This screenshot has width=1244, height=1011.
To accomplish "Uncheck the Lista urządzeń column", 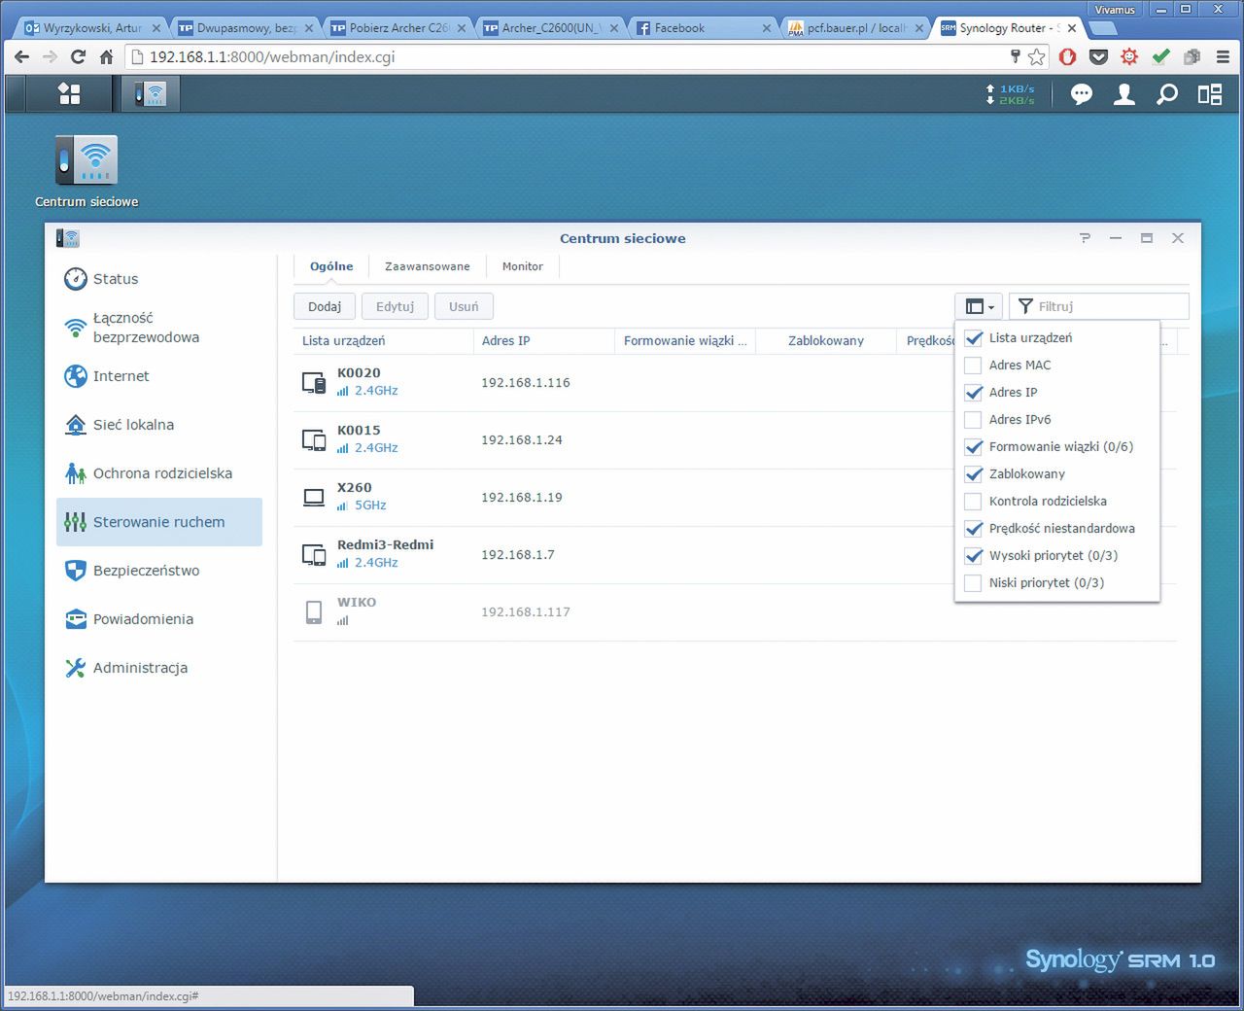I will 973,337.
